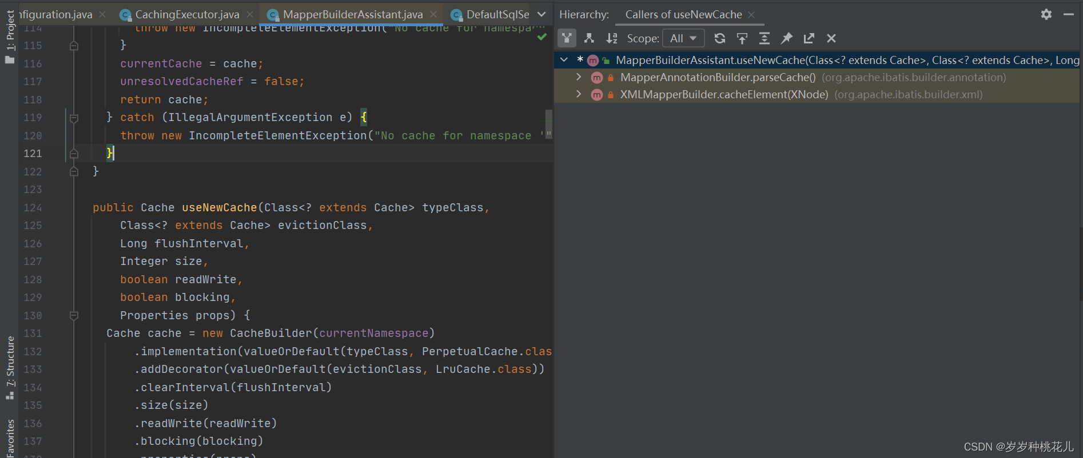
Task: Select Callers of useNewCache tab
Action: point(683,14)
